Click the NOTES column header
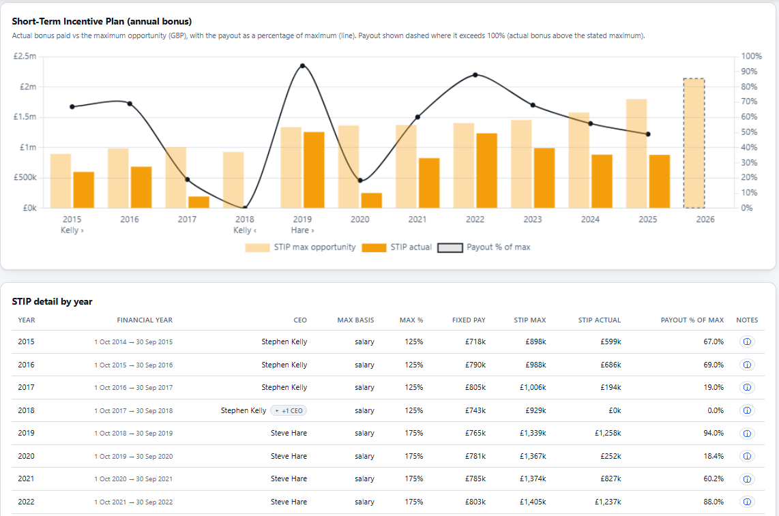The height and width of the screenshot is (516, 779). [747, 320]
